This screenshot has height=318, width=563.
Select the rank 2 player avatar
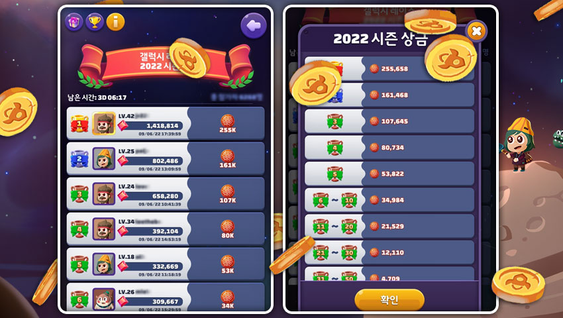click(104, 158)
